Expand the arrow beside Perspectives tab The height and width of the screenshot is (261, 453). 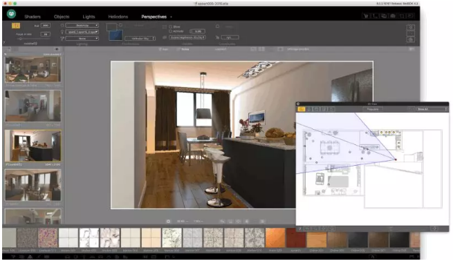[x=171, y=17]
